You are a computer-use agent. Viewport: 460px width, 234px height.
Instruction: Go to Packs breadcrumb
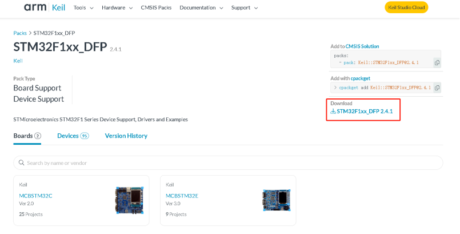20,33
